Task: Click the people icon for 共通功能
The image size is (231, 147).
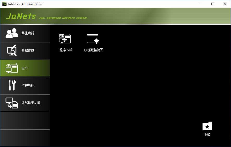Action: click(12, 33)
